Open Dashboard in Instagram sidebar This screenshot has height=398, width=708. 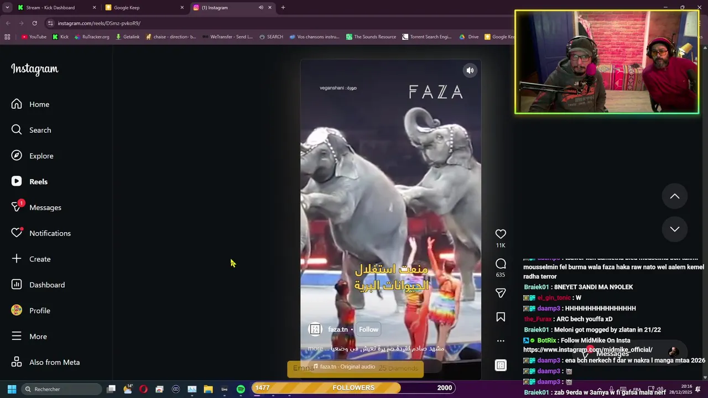pyautogui.click(x=39, y=285)
